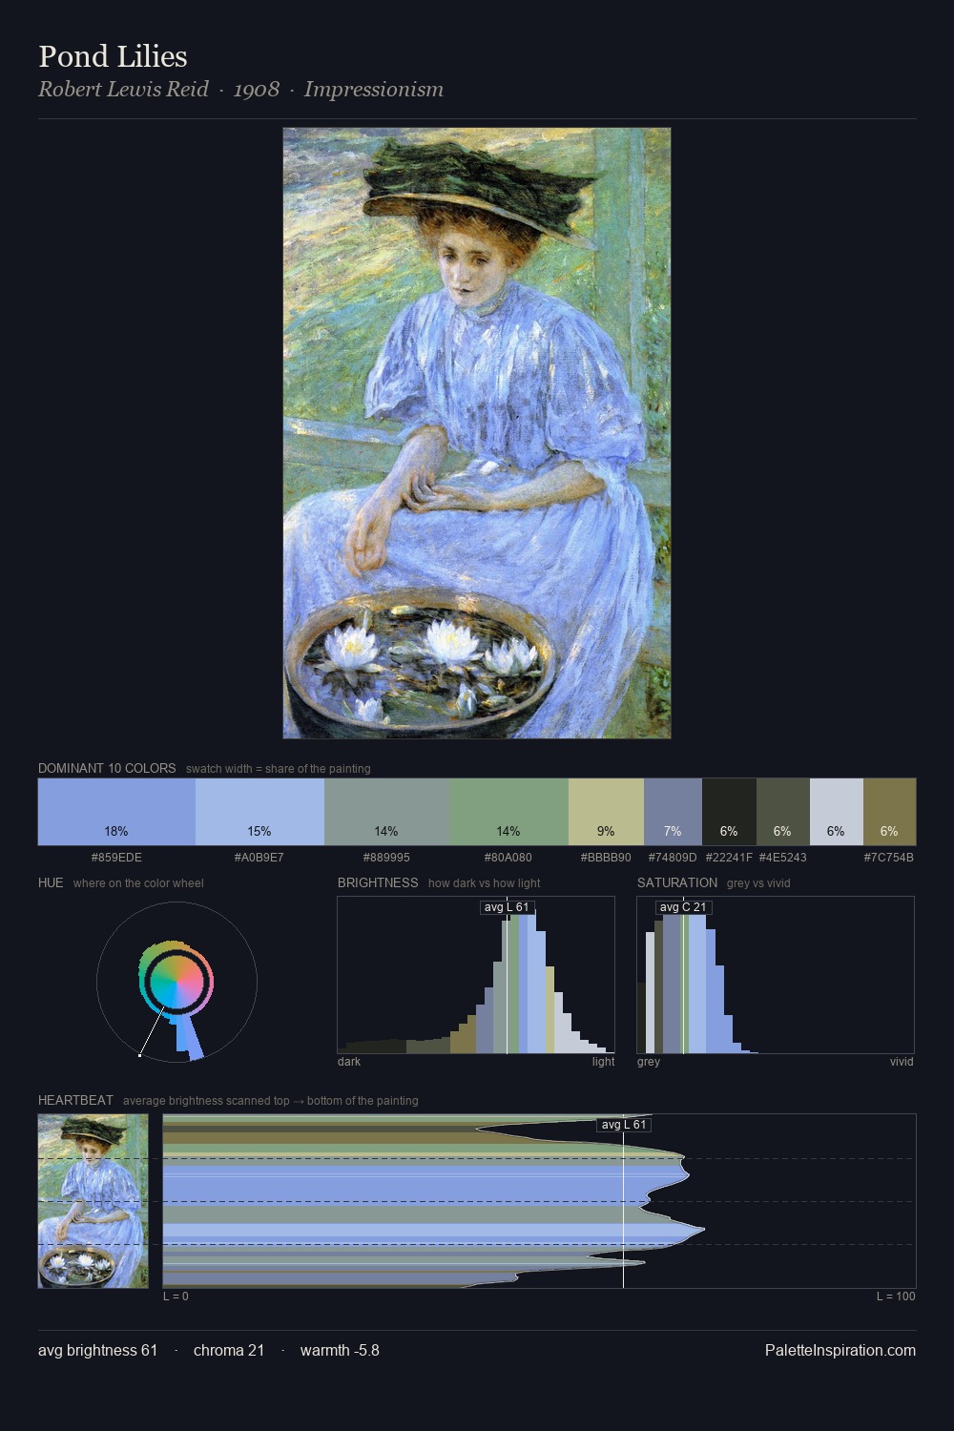Select the #889995 grey-green swatch
The image size is (954, 1431).
(386, 812)
